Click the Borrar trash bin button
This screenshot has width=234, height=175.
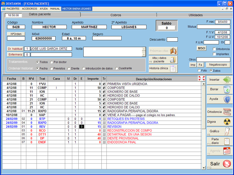click(219, 89)
